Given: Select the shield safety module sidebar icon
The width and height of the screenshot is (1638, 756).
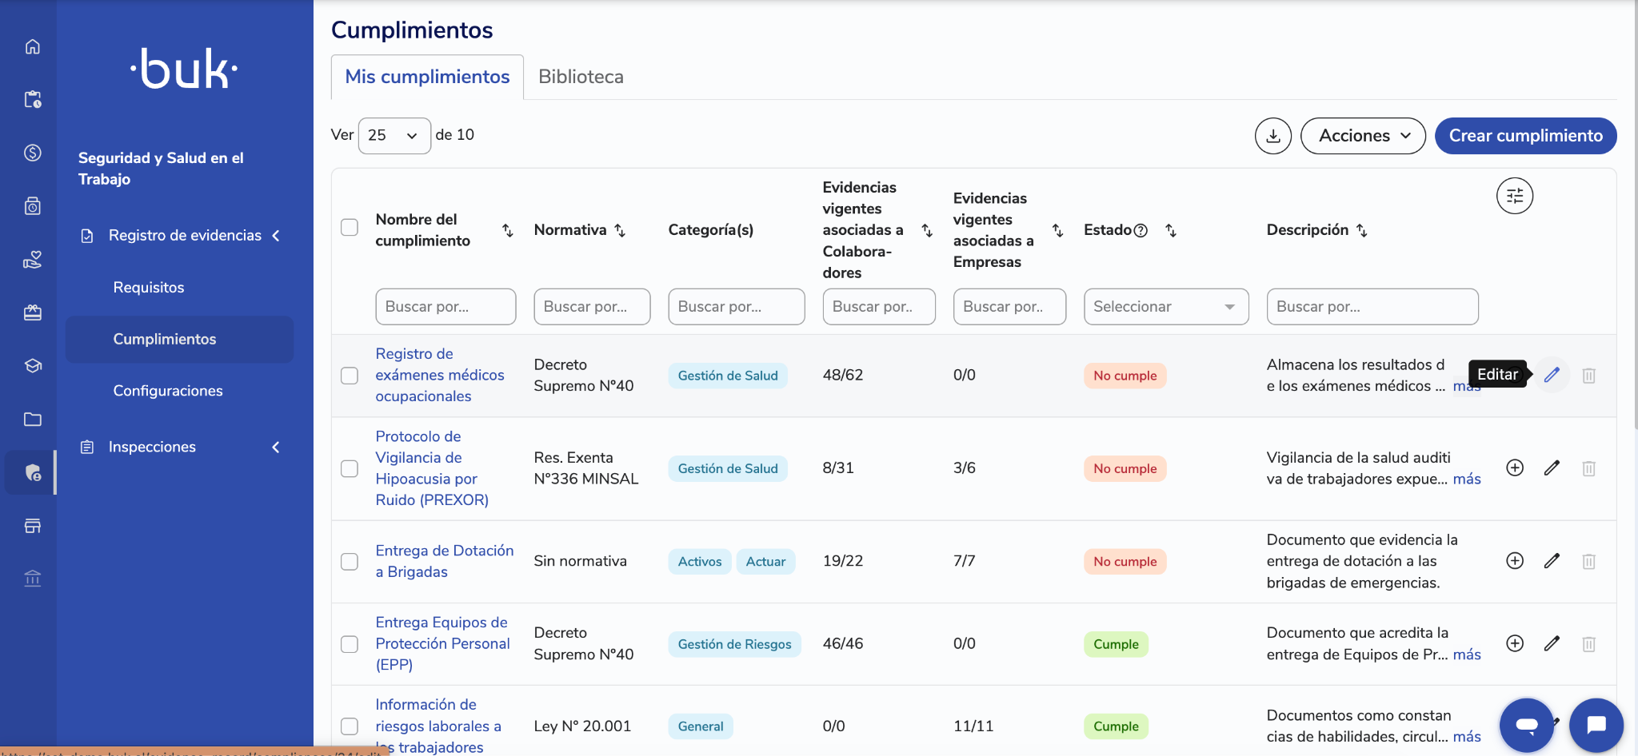Looking at the screenshot, I should pyautogui.click(x=33, y=473).
